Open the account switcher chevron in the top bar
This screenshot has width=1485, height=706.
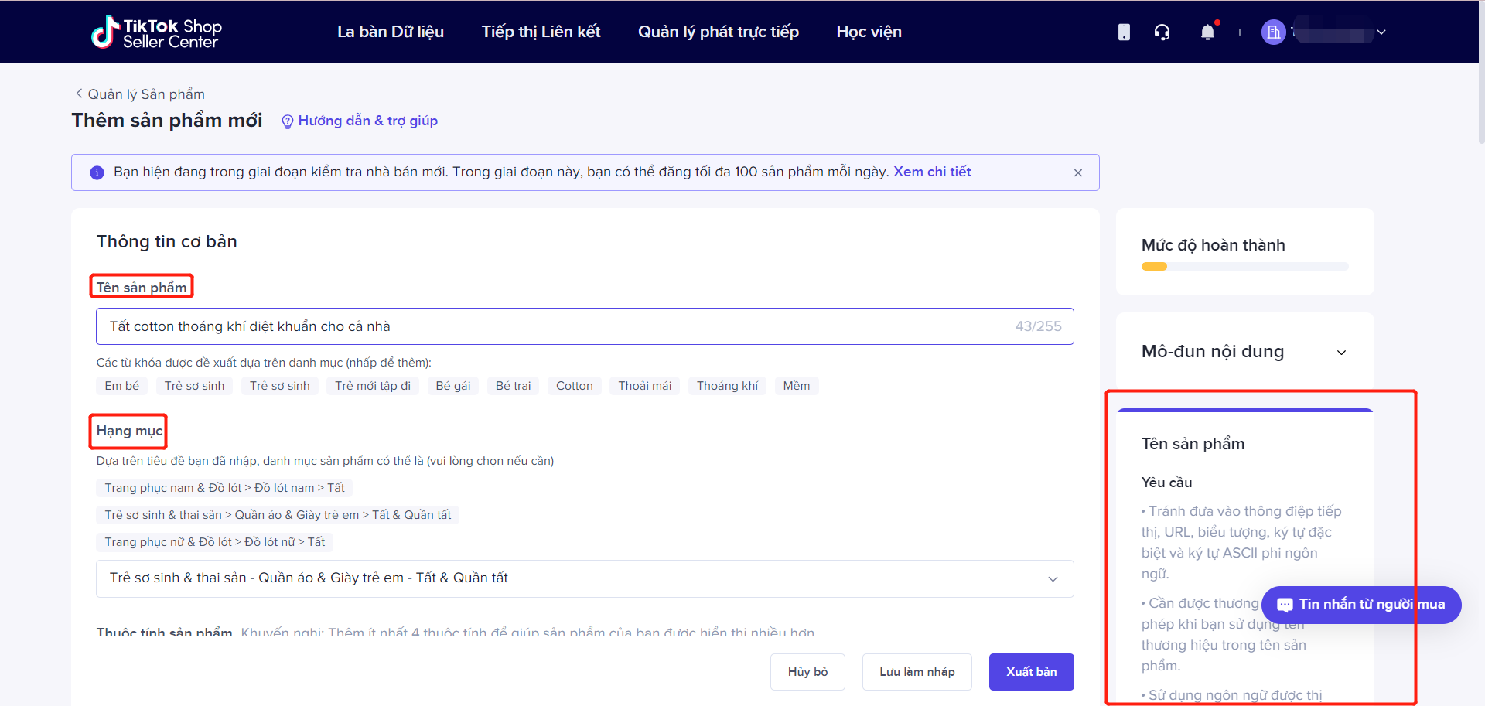click(x=1381, y=32)
